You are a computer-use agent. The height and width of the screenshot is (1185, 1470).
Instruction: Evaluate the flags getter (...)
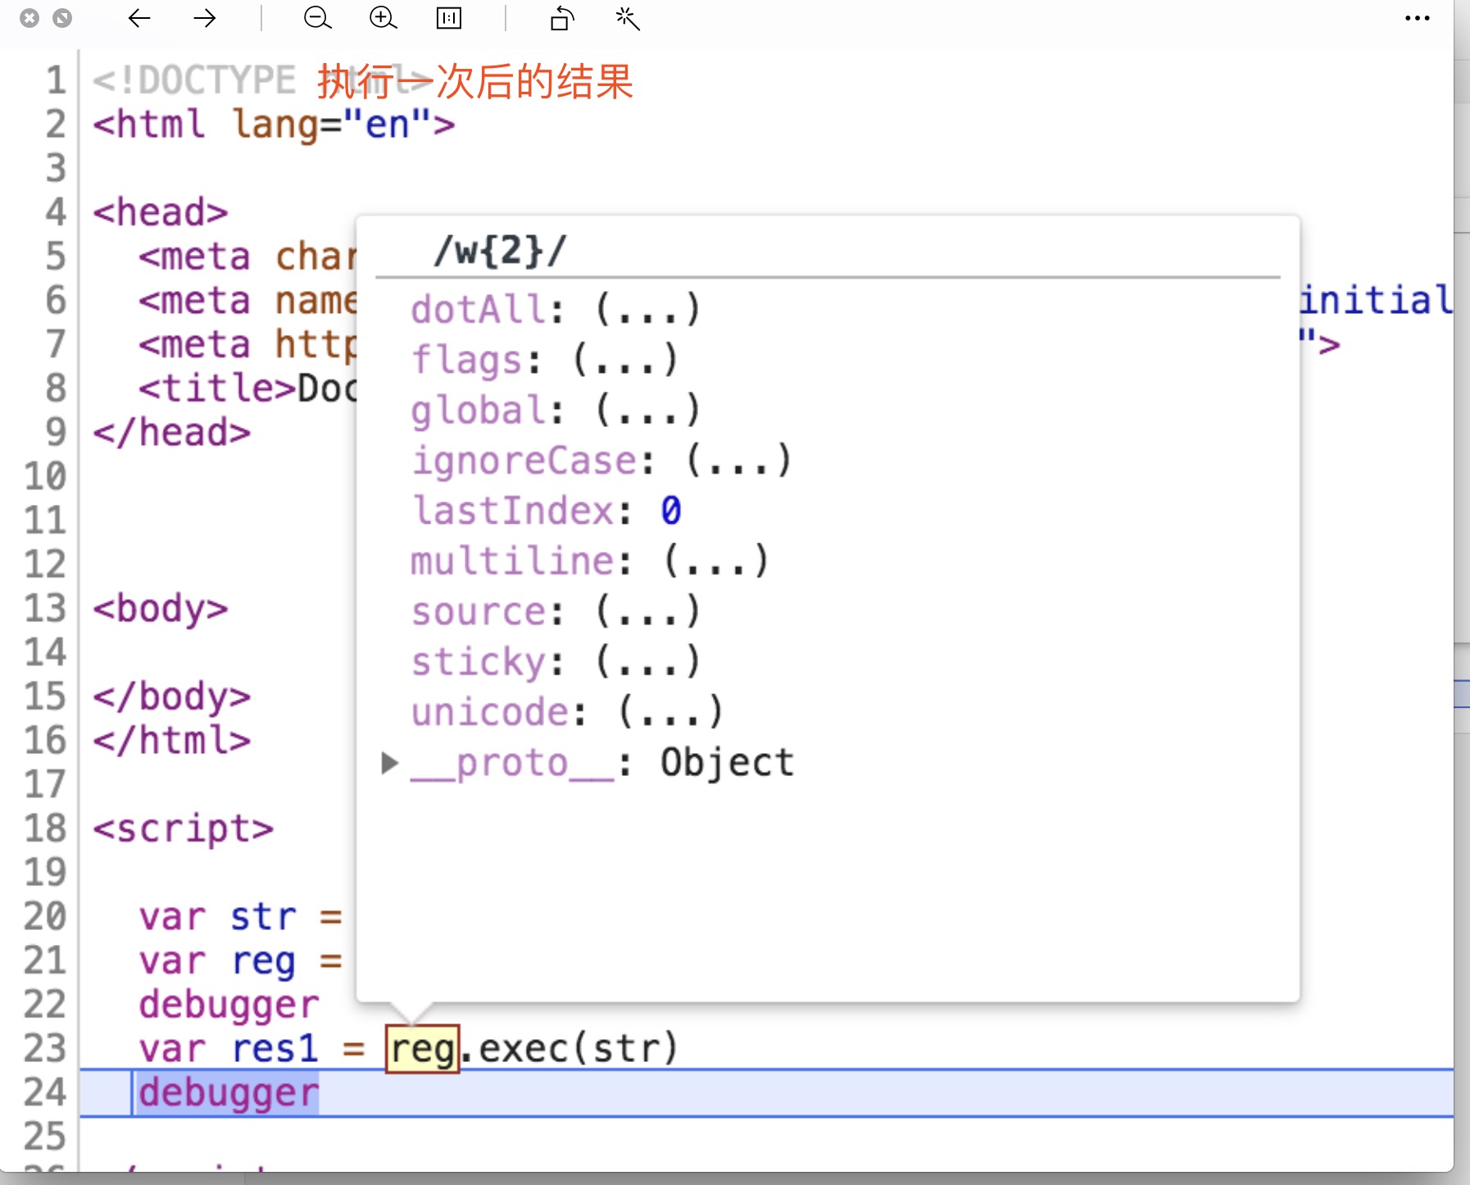pyautogui.click(x=624, y=360)
